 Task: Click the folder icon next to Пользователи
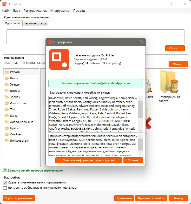[7, 141]
